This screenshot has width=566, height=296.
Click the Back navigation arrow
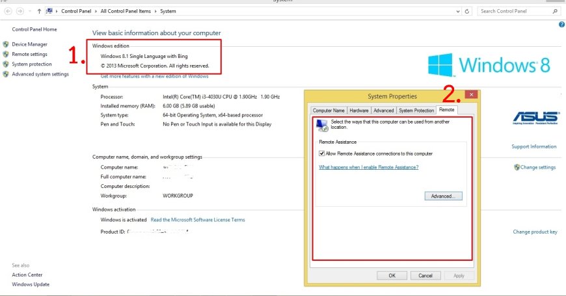8,12
